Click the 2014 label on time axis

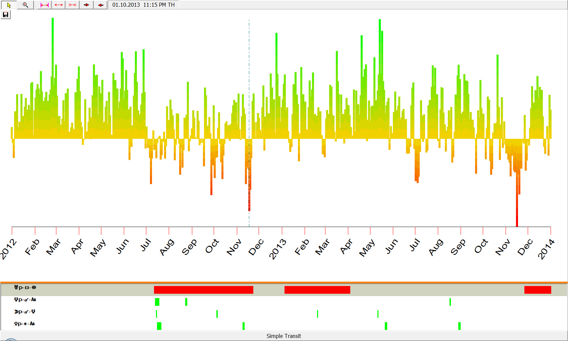click(546, 249)
